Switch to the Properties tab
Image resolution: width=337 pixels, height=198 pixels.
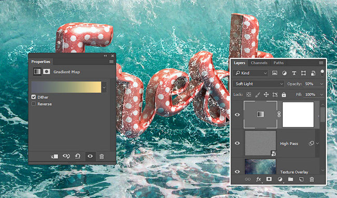[40, 62]
